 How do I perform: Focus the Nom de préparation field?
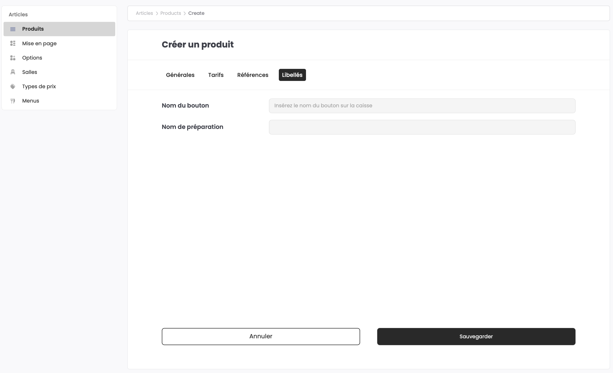[x=422, y=127]
